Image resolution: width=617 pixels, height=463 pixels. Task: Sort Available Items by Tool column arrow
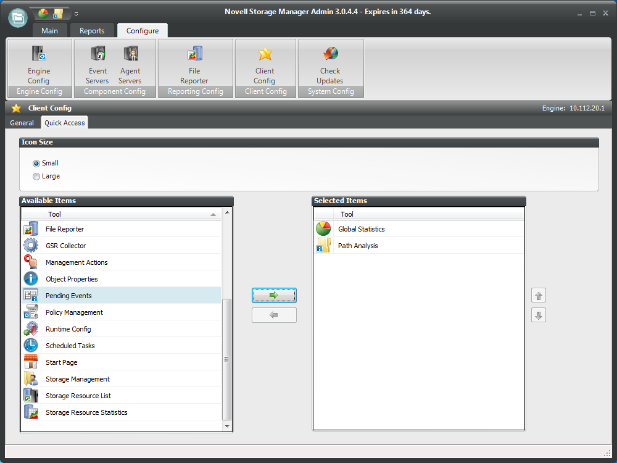[x=213, y=215]
